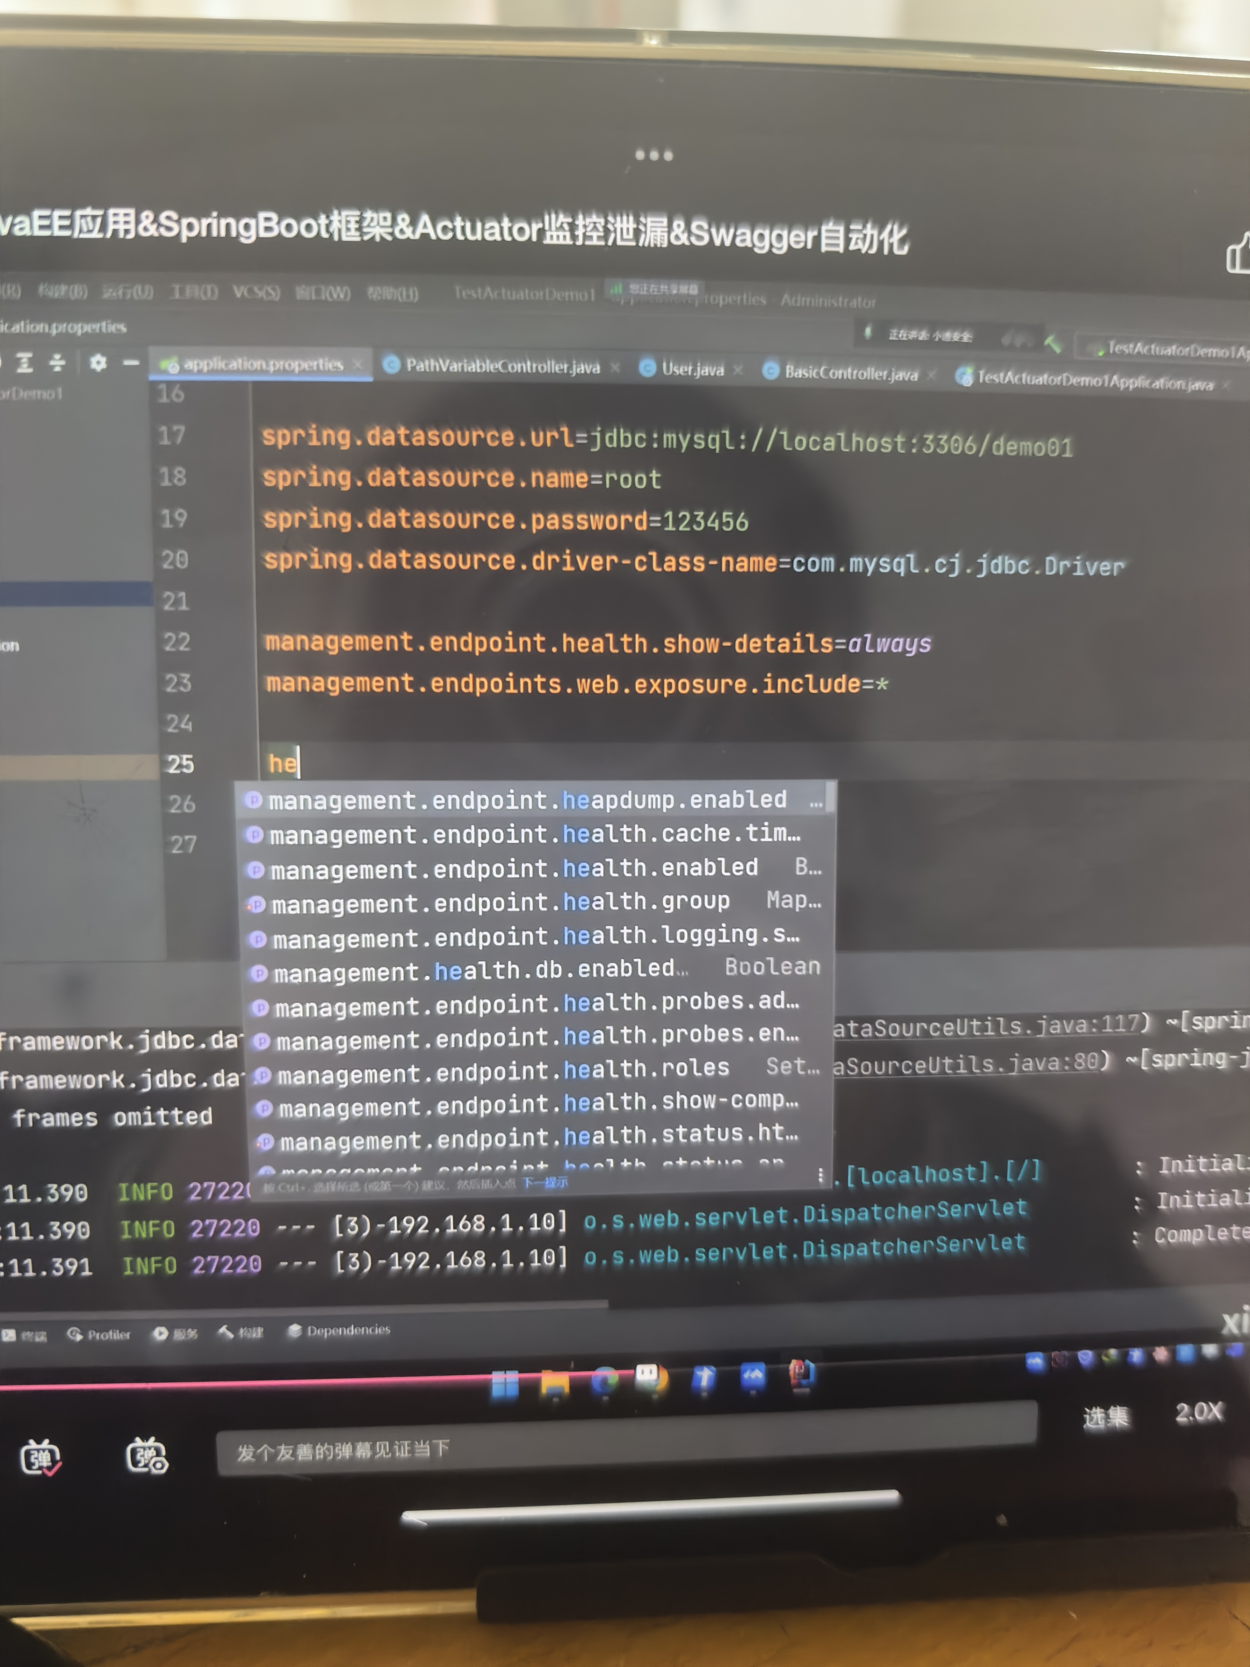1250x1667 pixels.
Task: Click the settings gear in project panel
Action: pos(97,363)
